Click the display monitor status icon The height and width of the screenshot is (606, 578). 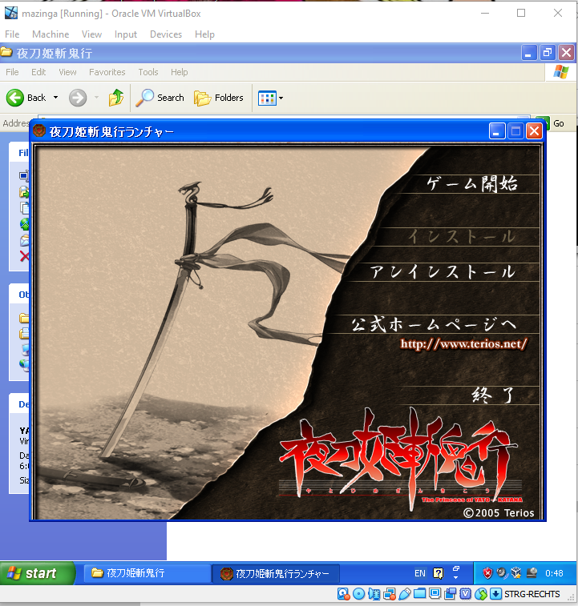point(435,594)
